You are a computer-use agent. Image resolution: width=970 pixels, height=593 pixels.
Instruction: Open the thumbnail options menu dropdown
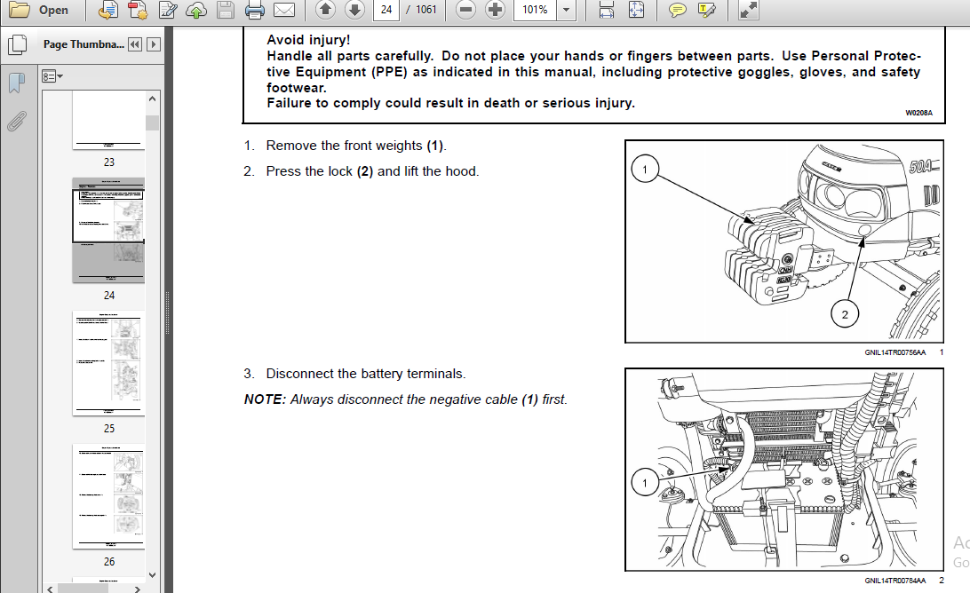(x=52, y=76)
